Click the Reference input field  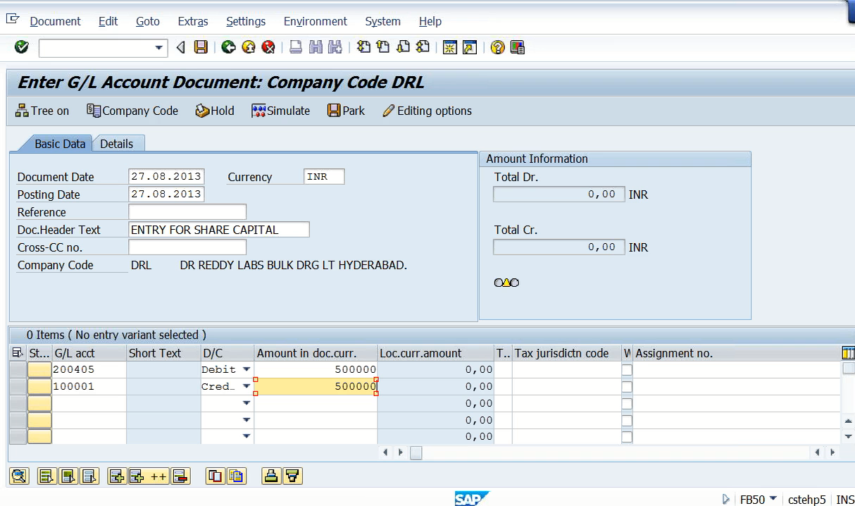point(187,212)
